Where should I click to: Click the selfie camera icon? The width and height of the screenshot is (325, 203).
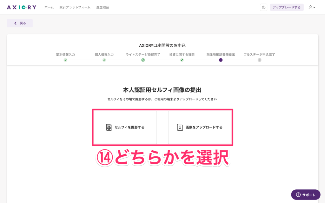pos(109,127)
